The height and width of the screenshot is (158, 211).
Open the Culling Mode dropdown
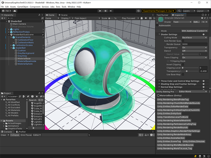(x=195, y=38)
